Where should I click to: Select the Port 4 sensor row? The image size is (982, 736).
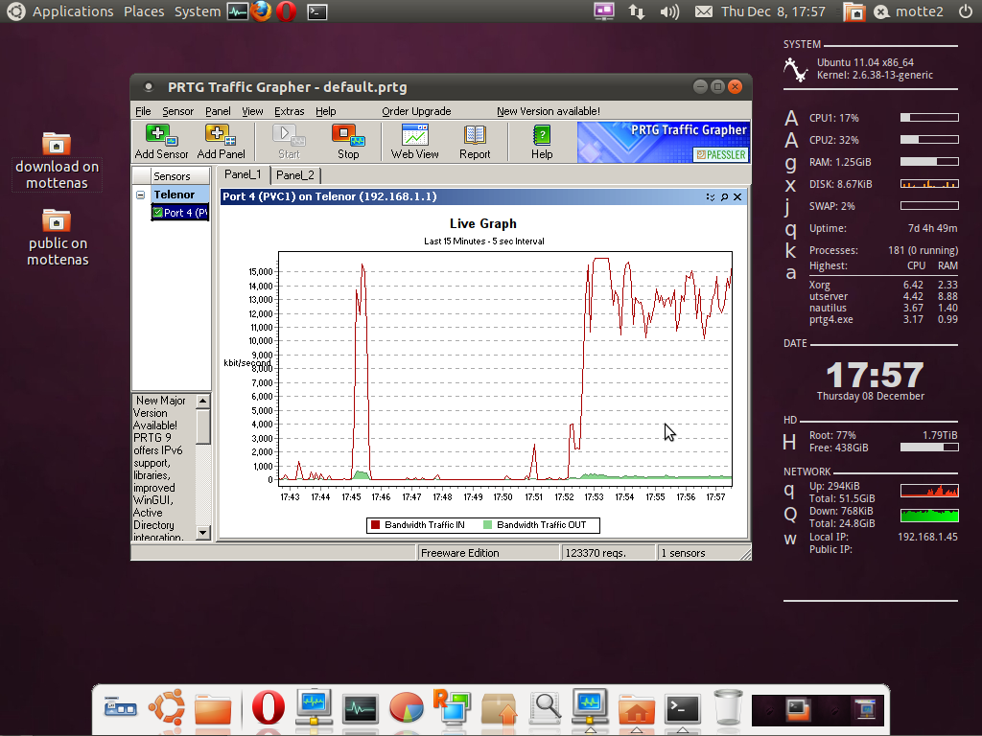[179, 213]
